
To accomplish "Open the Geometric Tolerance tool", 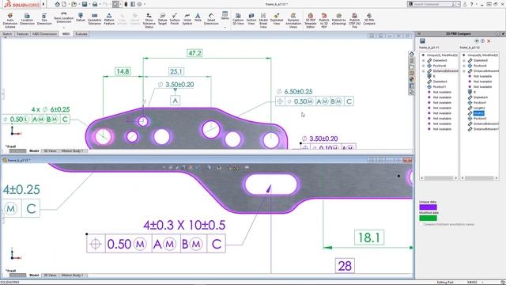I will tap(95, 19).
